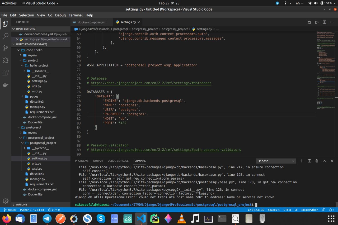This screenshot has height=225, width=338.
Task: Open the en keyboard layout menu
Action: click(x=299, y=3)
